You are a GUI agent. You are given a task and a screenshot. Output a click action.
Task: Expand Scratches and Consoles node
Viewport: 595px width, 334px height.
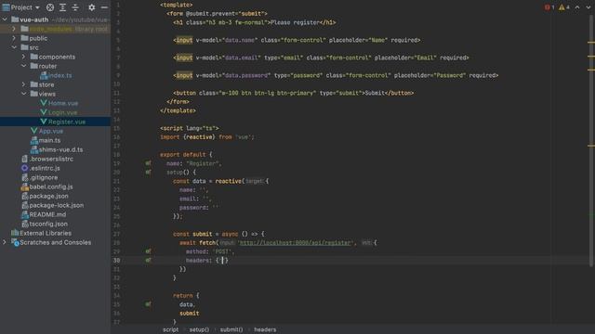tap(5, 242)
